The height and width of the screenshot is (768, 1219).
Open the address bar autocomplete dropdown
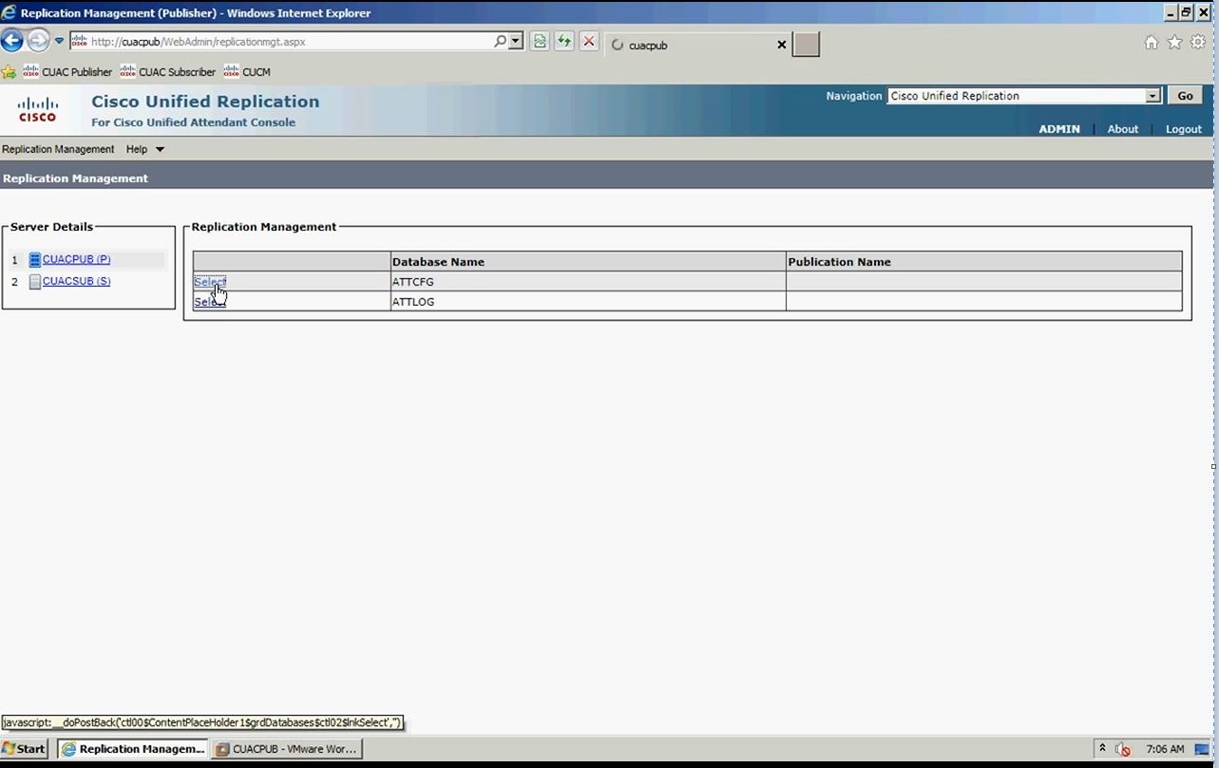coord(516,42)
